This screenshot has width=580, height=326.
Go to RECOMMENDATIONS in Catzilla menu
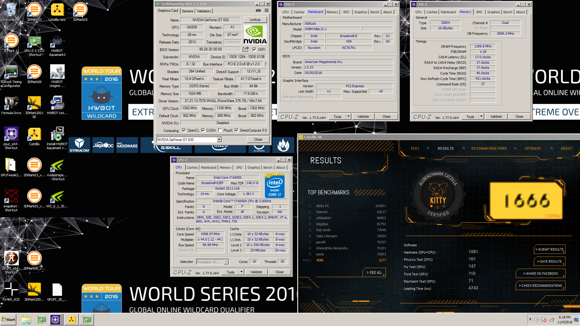[x=489, y=149]
